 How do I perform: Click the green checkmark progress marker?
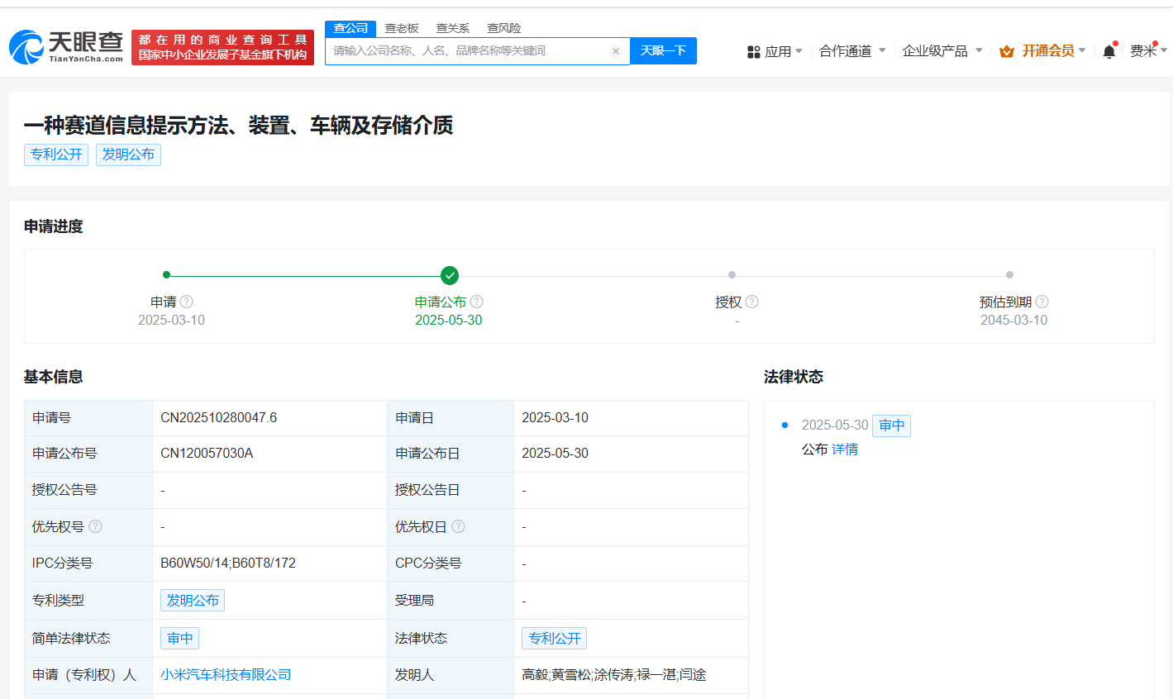450,275
